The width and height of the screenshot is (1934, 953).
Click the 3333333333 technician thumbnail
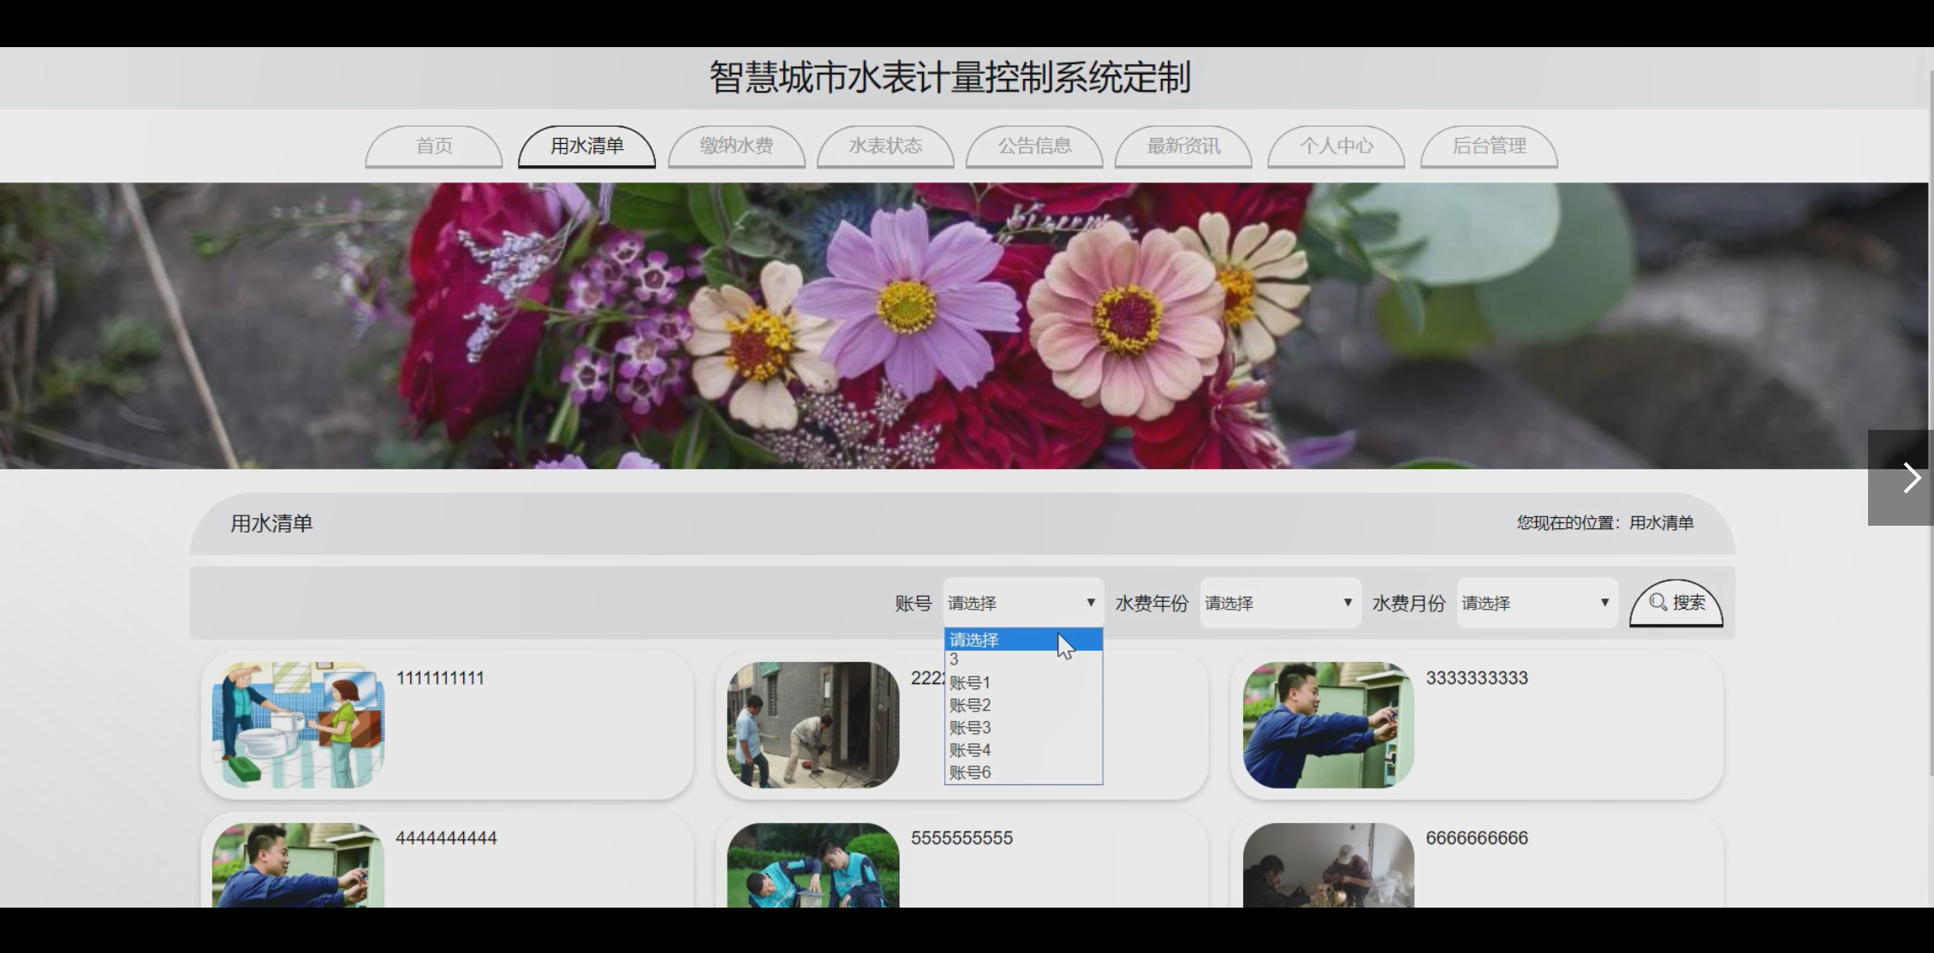point(1328,724)
